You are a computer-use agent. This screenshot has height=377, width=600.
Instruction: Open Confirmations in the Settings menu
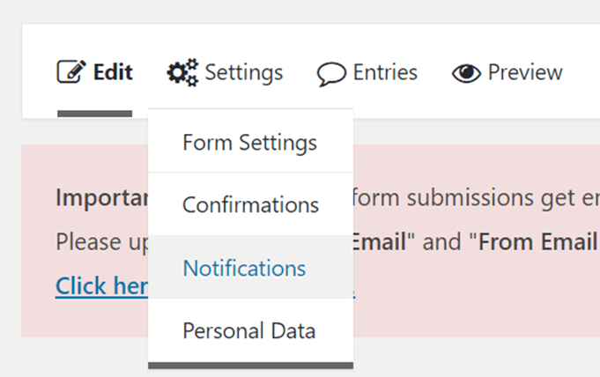click(x=250, y=205)
